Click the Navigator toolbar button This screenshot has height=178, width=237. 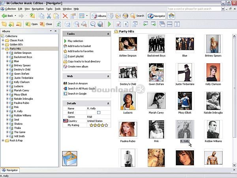(156, 16)
